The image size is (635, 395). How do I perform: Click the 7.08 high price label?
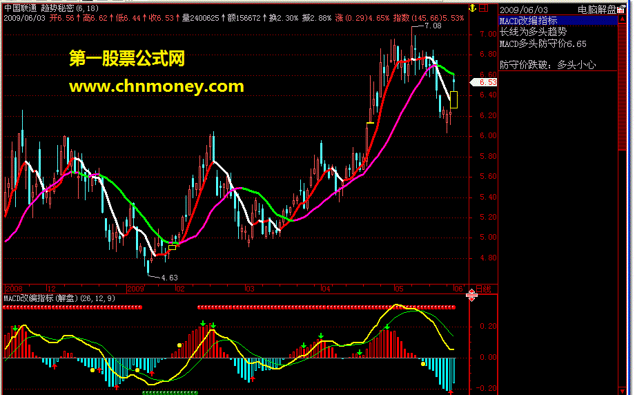433,26
